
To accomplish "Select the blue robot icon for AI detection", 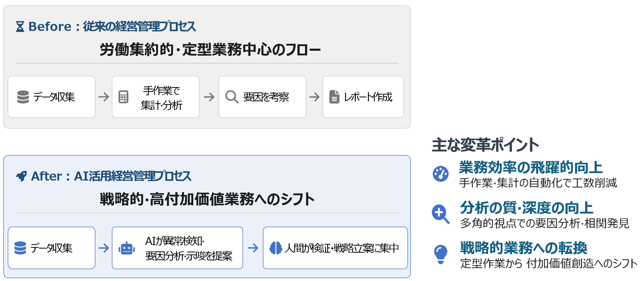I will pos(127,248).
